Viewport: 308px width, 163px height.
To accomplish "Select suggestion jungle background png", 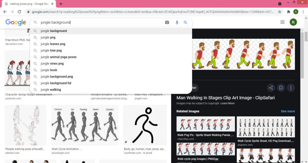I will tap(111, 77).
